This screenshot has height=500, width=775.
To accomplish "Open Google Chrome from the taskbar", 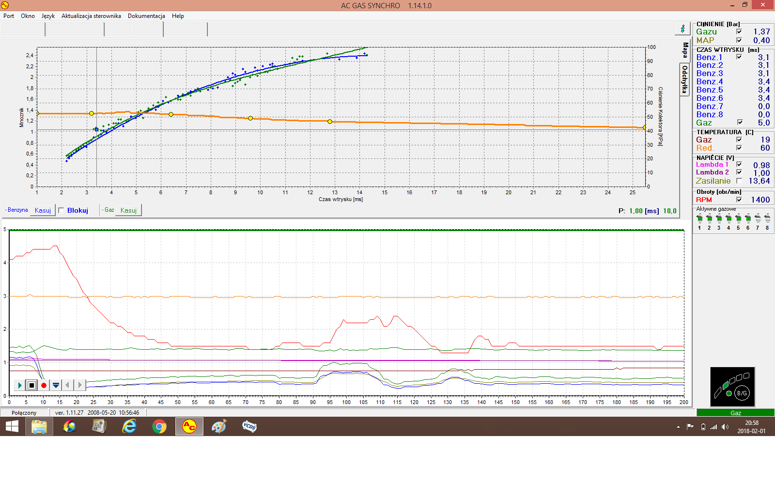I will 159,426.
